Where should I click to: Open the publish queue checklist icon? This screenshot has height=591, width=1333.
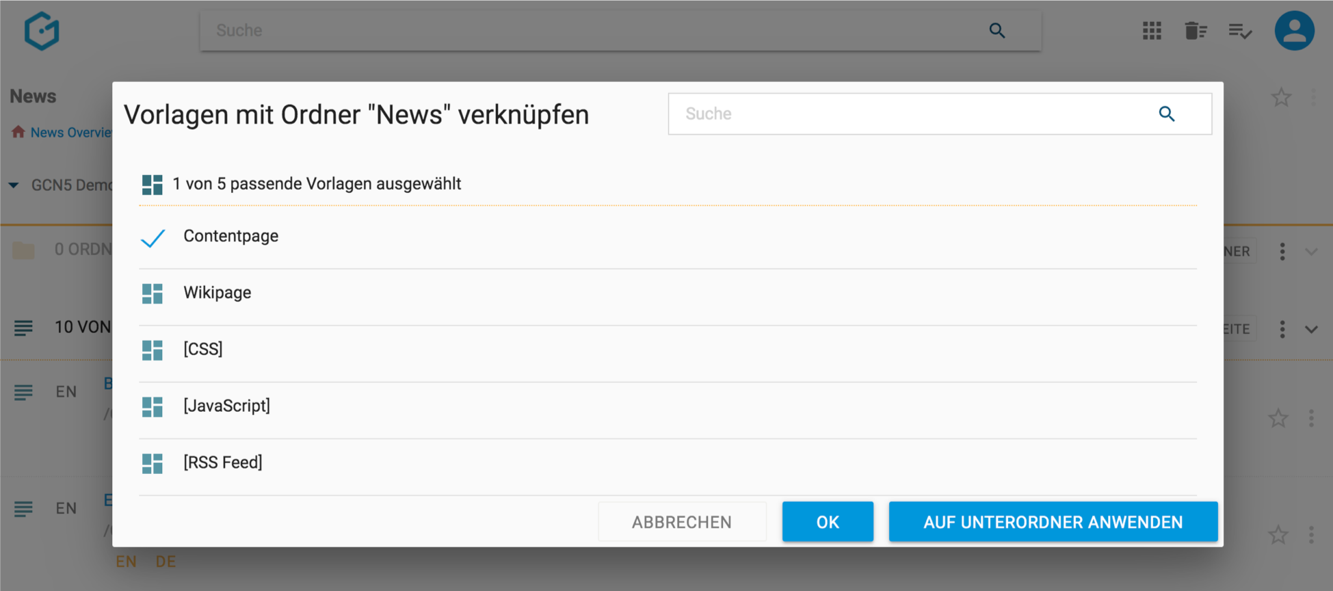coord(1240,31)
